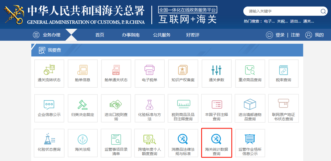Screen dimensions: 331x161
Task: Open 进出口税则查询 tile
Action: (x=116, y=108)
